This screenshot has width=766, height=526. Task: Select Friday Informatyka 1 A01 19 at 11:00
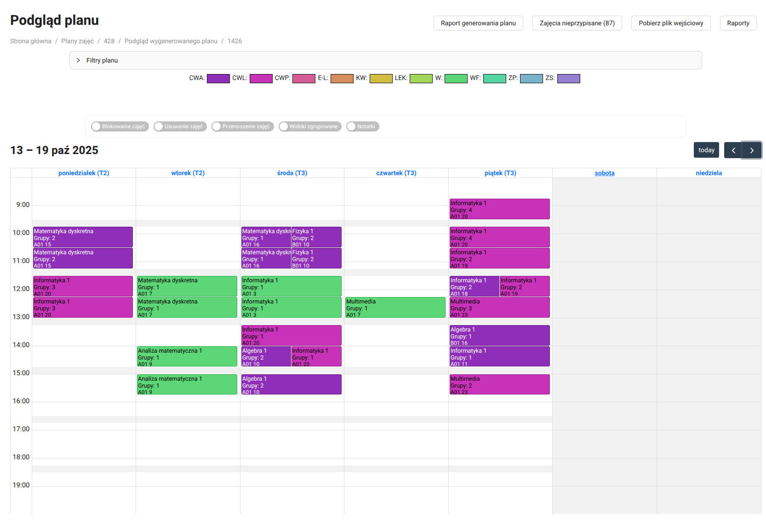500,258
